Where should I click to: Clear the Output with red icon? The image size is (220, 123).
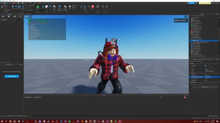point(185,97)
